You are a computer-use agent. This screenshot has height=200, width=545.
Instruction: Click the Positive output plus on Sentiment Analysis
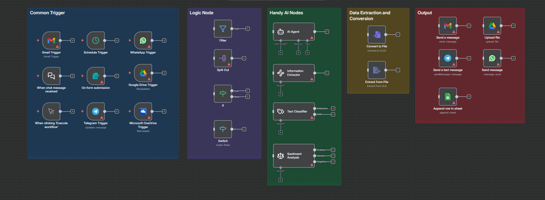click(x=333, y=150)
